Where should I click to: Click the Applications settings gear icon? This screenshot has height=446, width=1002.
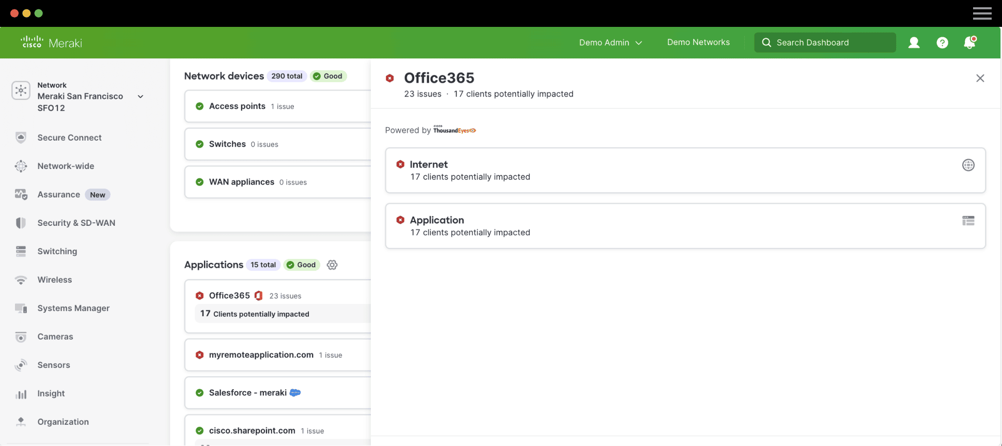(x=332, y=265)
